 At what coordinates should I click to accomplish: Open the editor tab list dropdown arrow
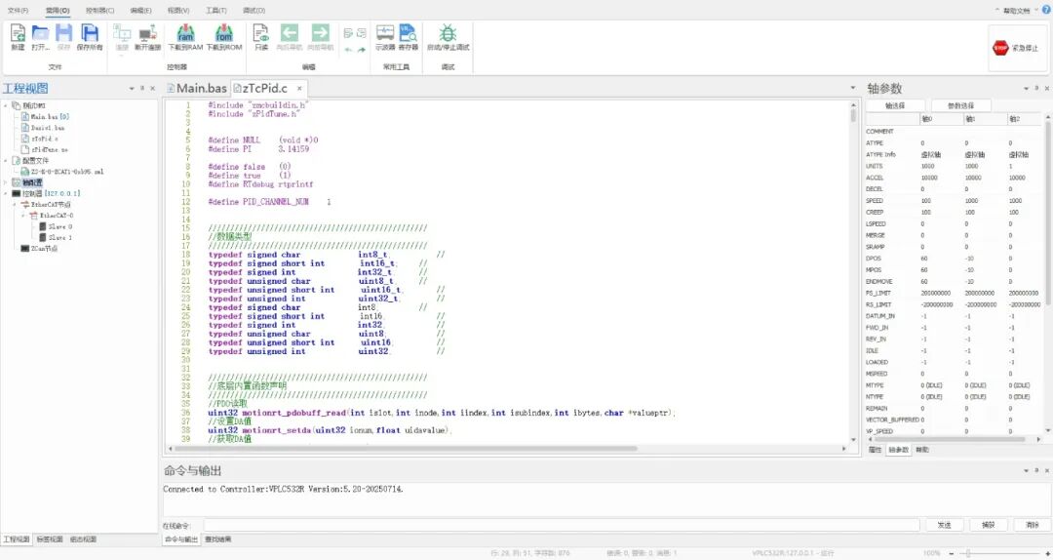pyautogui.click(x=853, y=88)
